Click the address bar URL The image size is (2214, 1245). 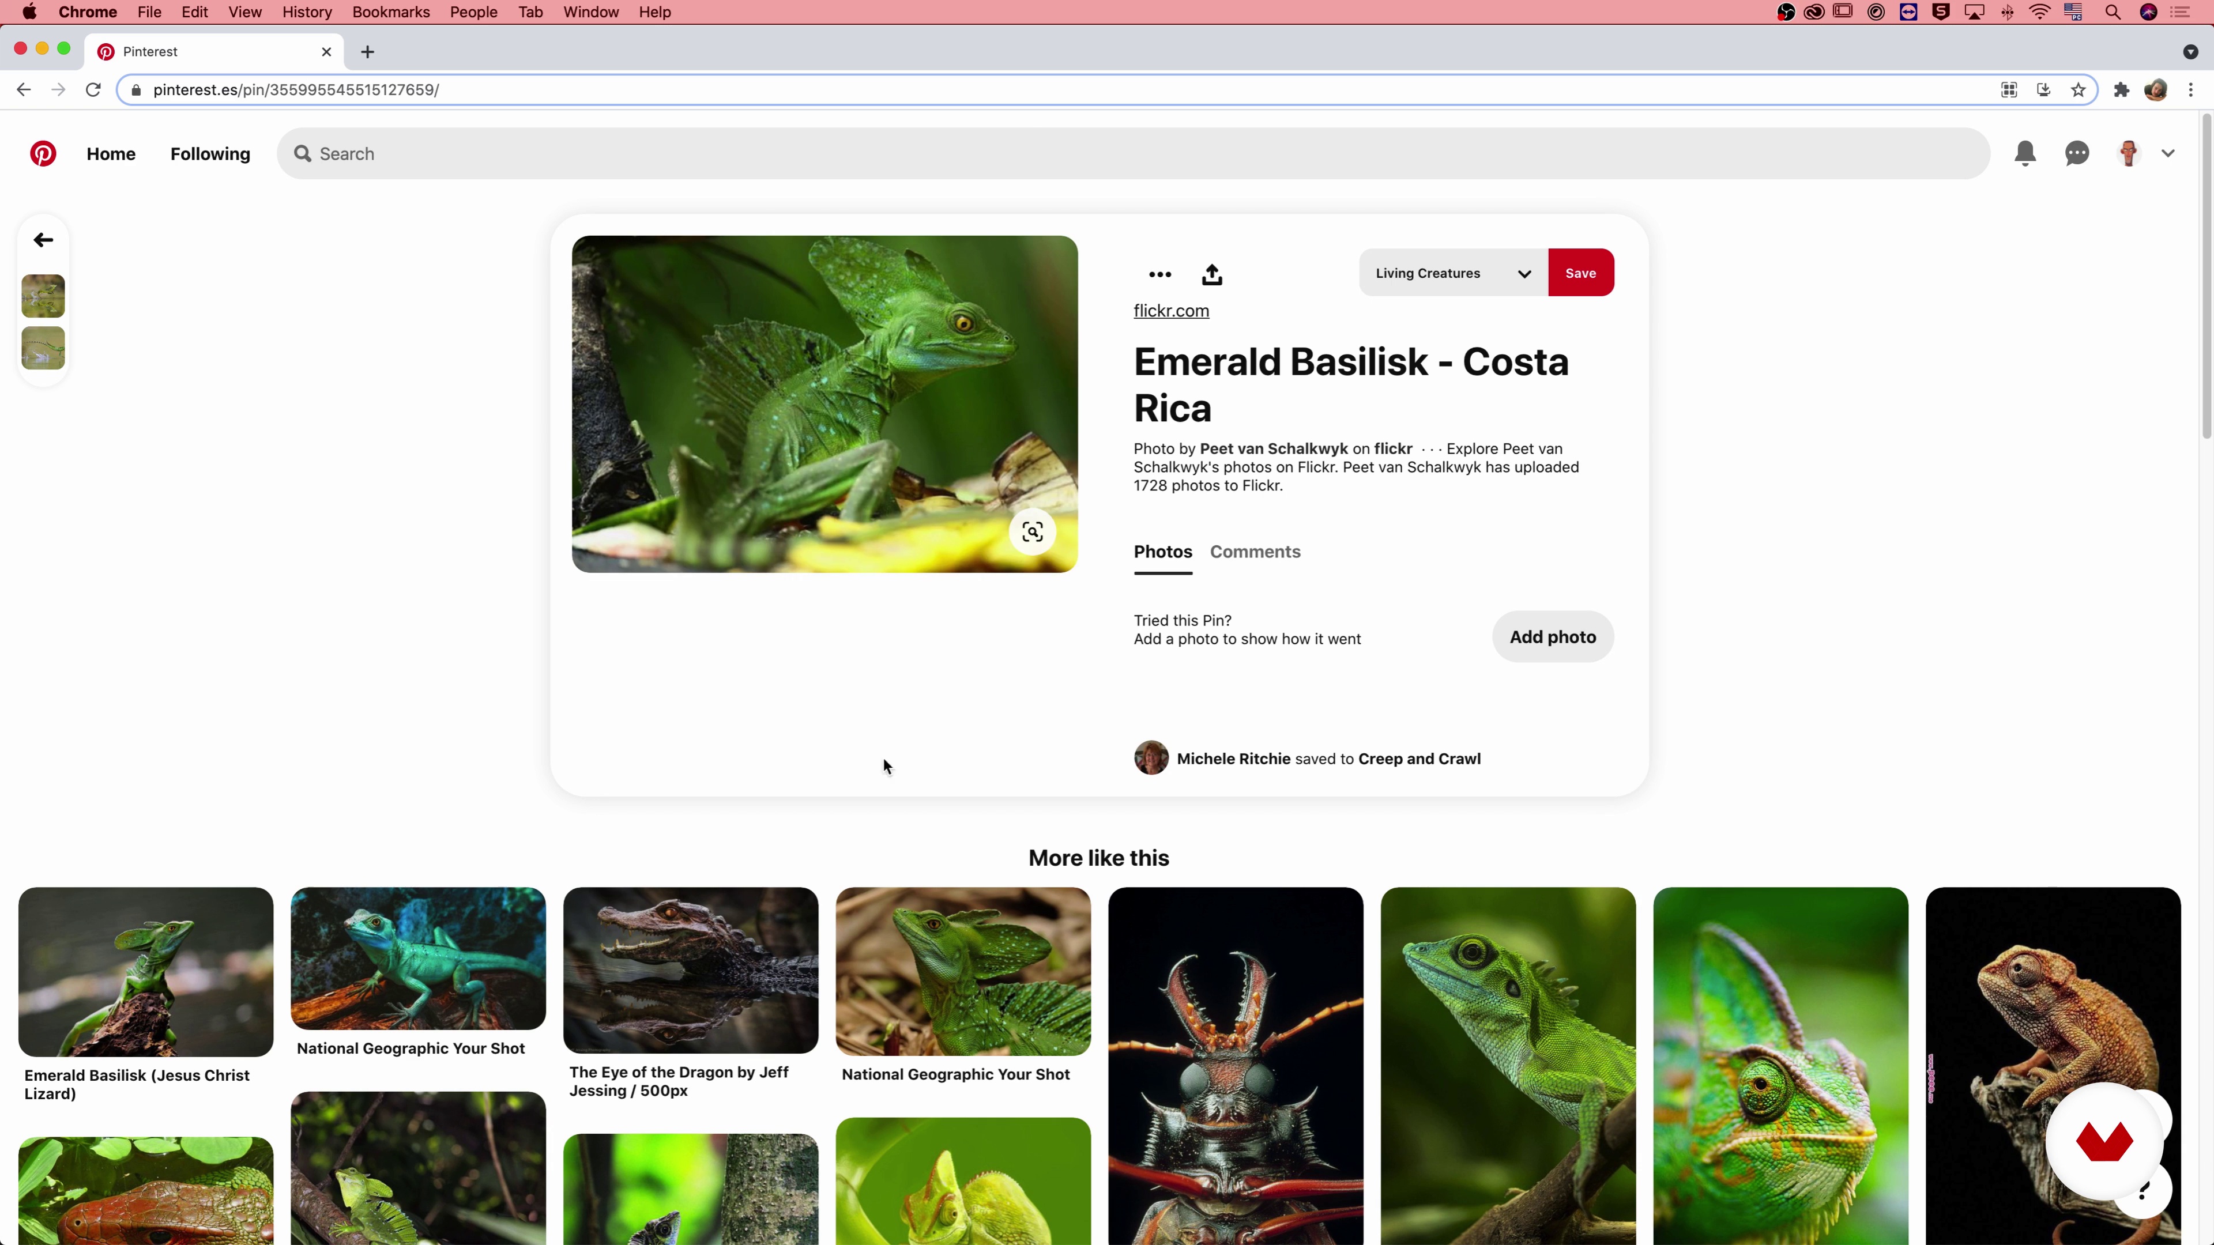[x=296, y=89]
